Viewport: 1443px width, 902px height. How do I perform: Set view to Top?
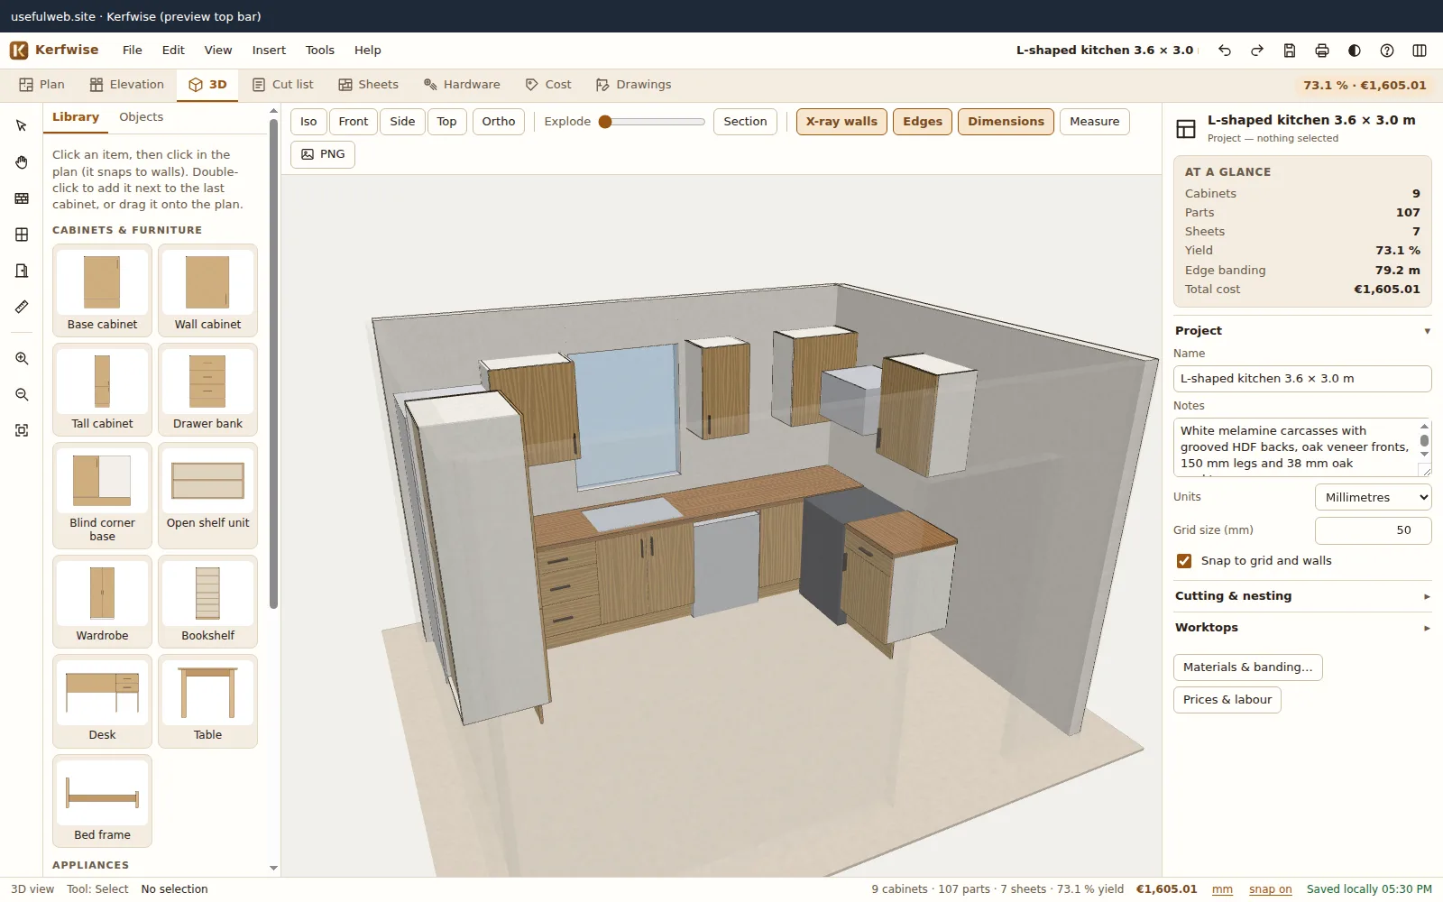click(x=446, y=122)
